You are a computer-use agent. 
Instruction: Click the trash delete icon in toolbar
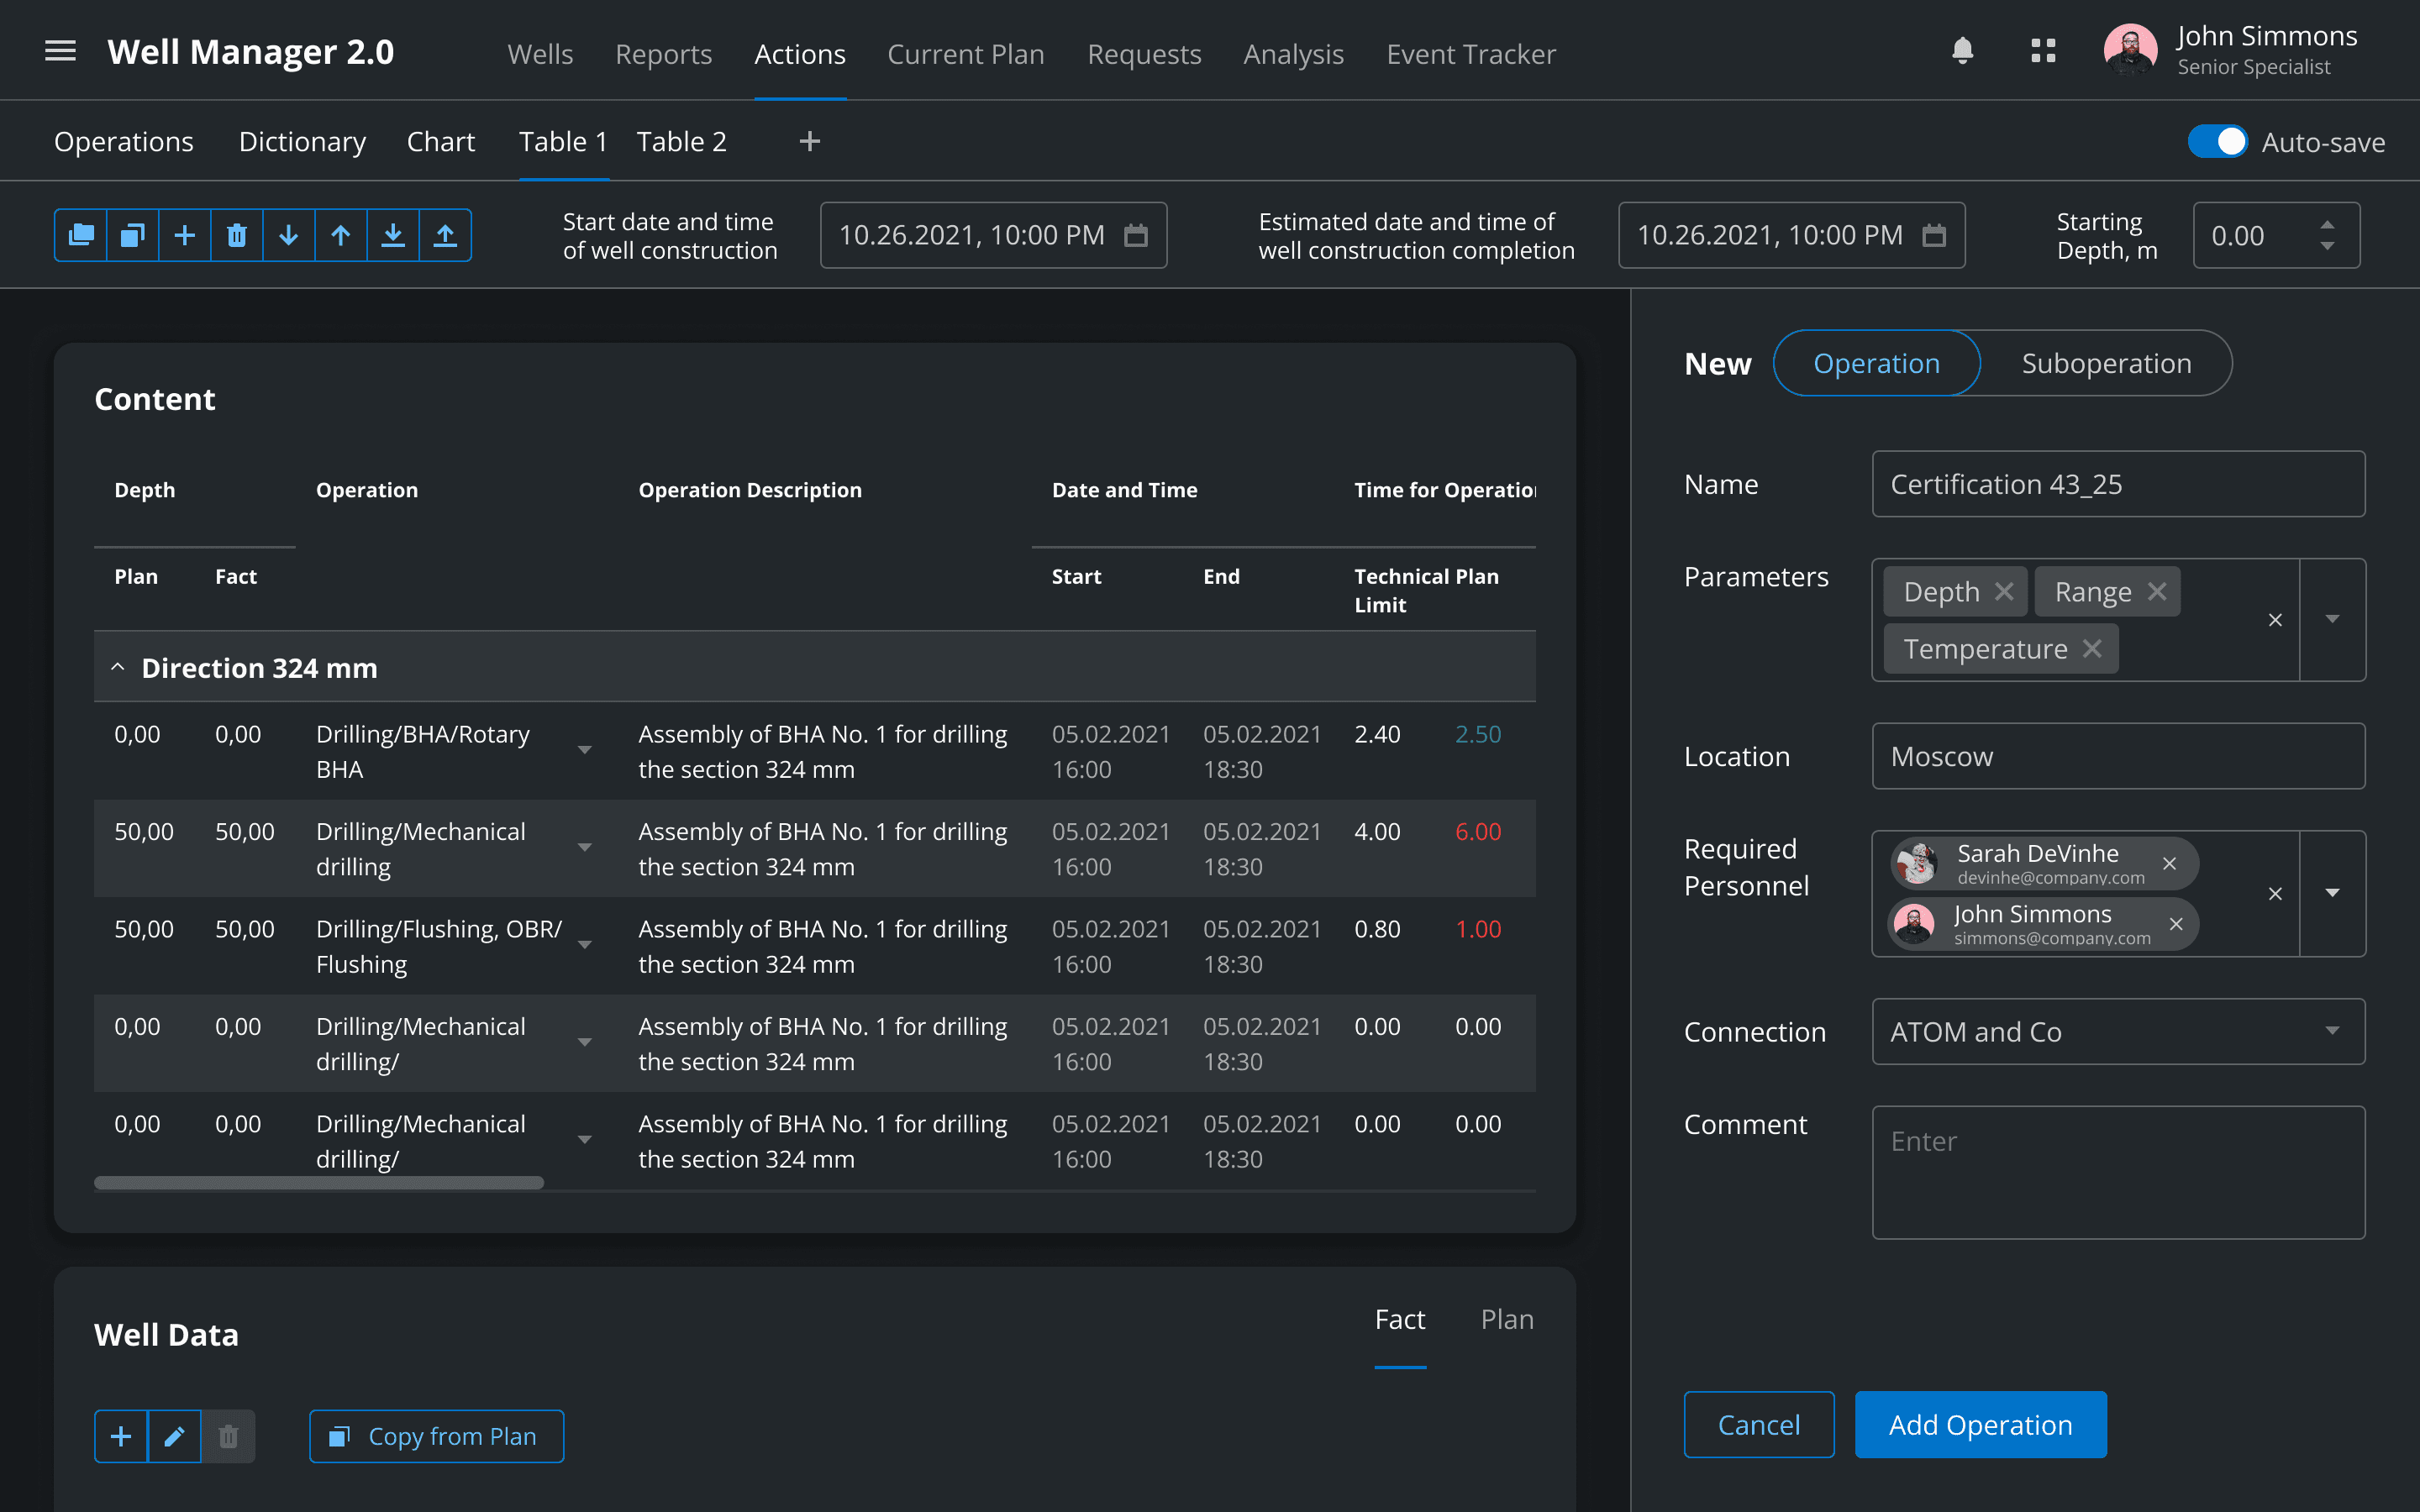point(236,236)
